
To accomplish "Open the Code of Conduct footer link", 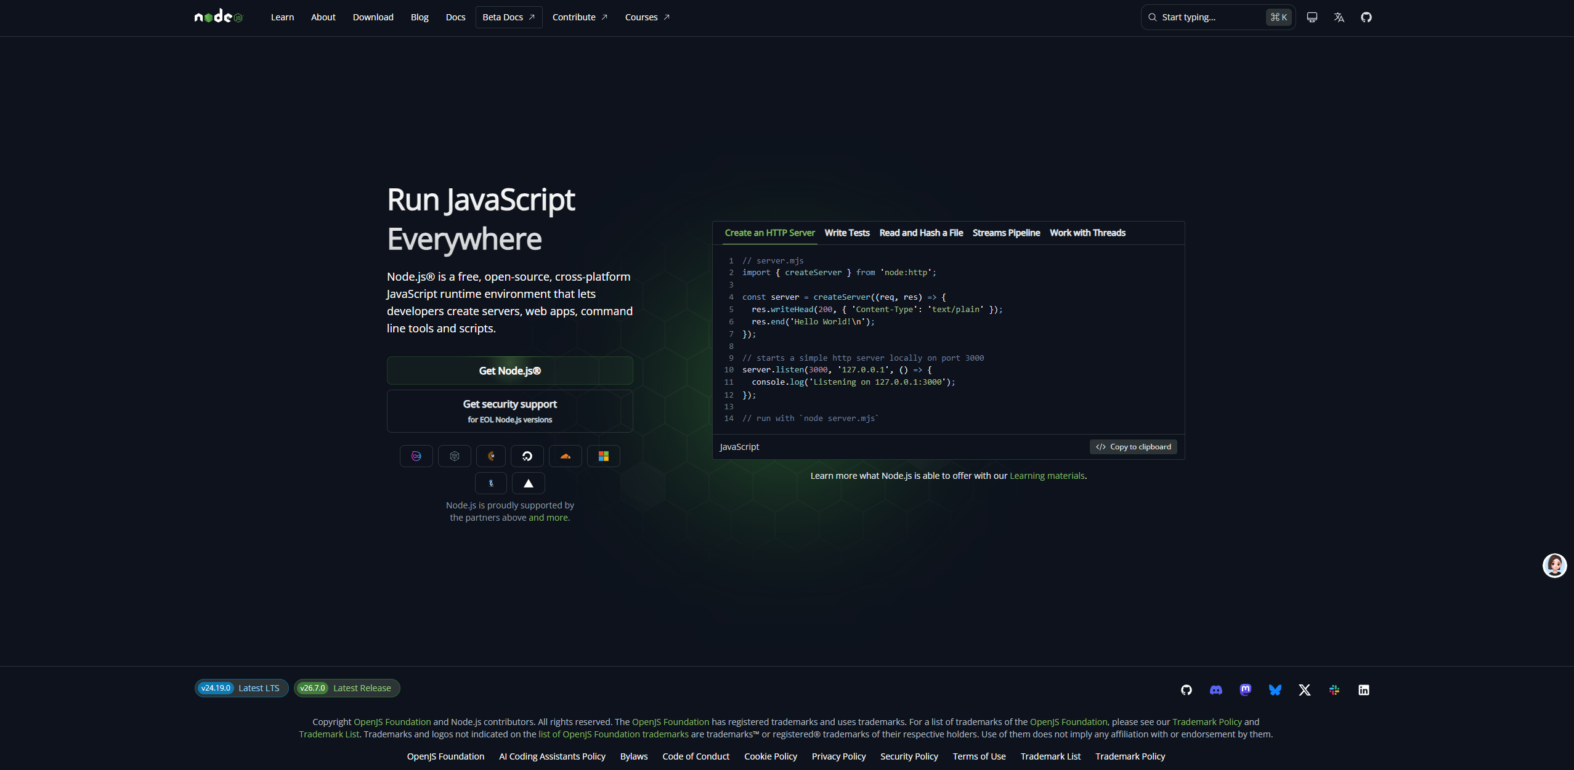I will pyautogui.click(x=696, y=756).
